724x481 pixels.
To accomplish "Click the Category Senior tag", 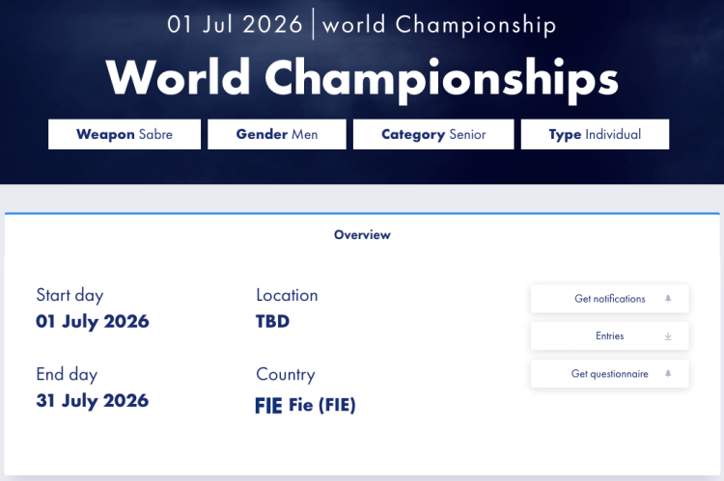I will (x=433, y=135).
